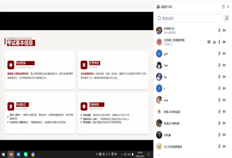Click the microphone icon in system tray
The image size is (232, 158).
point(132,154)
